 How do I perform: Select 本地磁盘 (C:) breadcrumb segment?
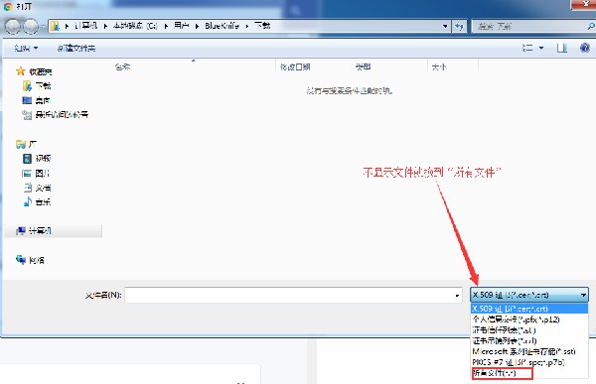coord(135,26)
